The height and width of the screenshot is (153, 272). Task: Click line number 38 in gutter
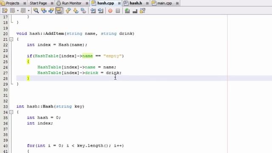coord(6,135)
